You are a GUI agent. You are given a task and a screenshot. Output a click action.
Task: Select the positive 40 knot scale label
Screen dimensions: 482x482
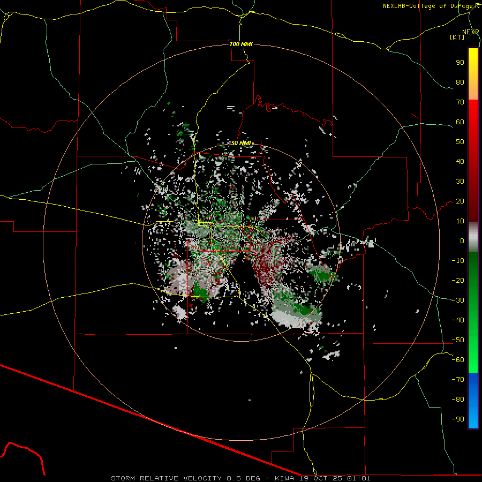click(x=460, y=161)
